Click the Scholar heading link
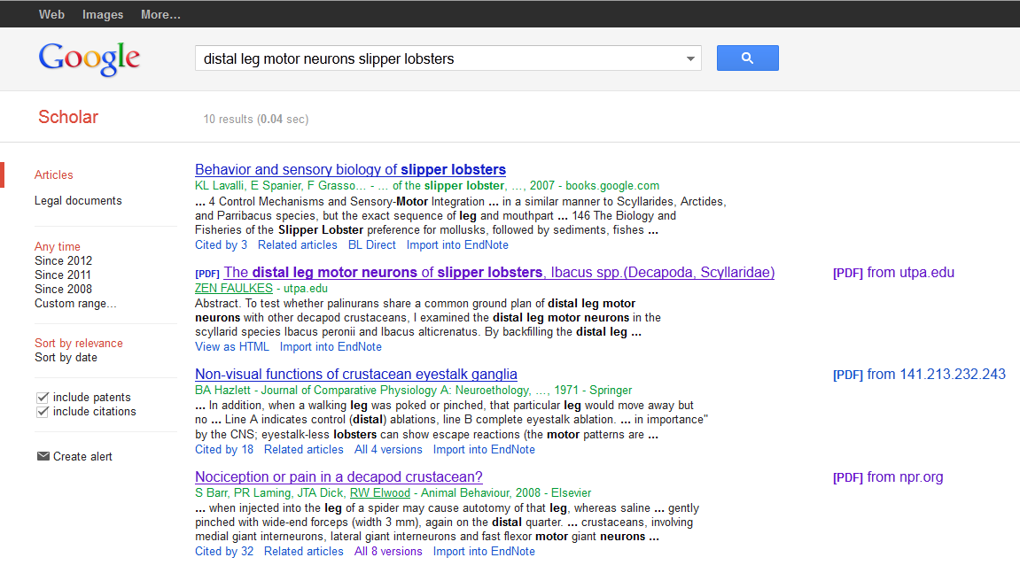The width and height of the screenshot is (1020, 573). 68,117
